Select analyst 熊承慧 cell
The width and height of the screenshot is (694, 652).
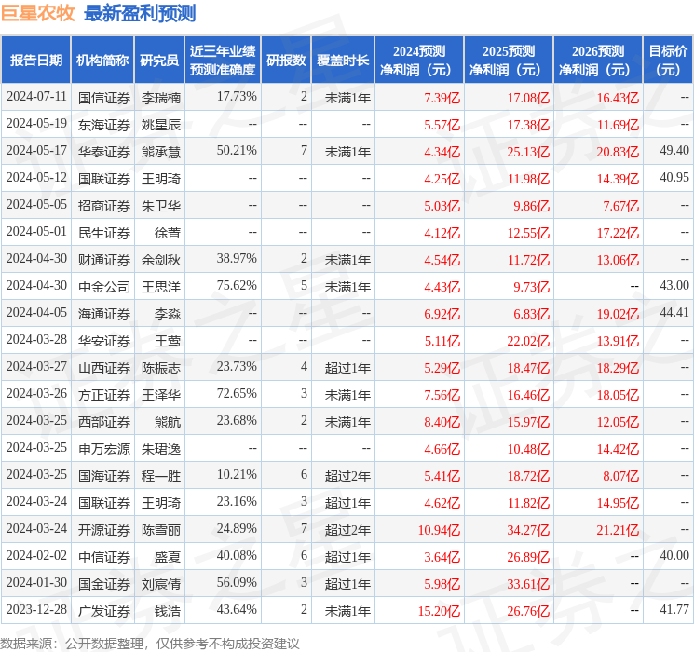click(x=160, y=152)
